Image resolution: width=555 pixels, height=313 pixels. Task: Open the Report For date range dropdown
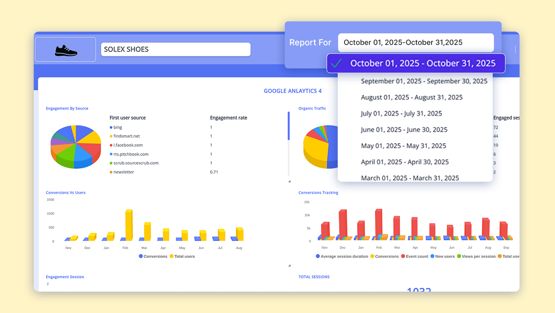click(416, 42)
